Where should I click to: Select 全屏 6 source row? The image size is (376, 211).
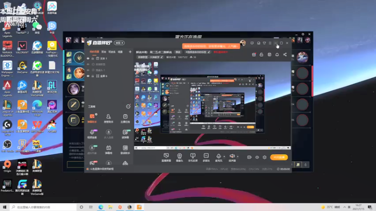coord(109,76)
